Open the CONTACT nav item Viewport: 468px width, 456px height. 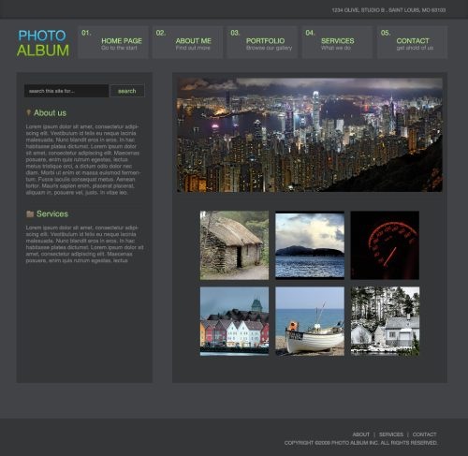tap(412, 42)
